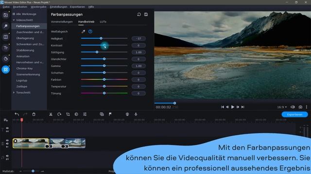Click the Kontrast value field
Screen dimensions: 311x174
pos(138,45)
